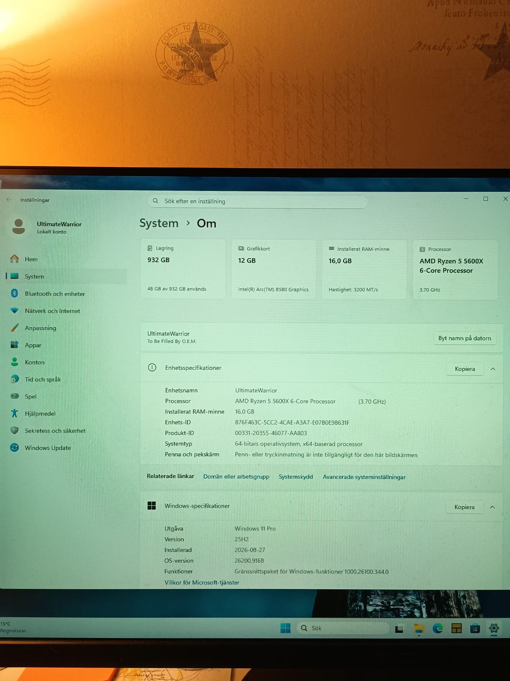Click the UltimateWarrior Lokalt konto profile name
Screen dimensions: 510x681
59,227
